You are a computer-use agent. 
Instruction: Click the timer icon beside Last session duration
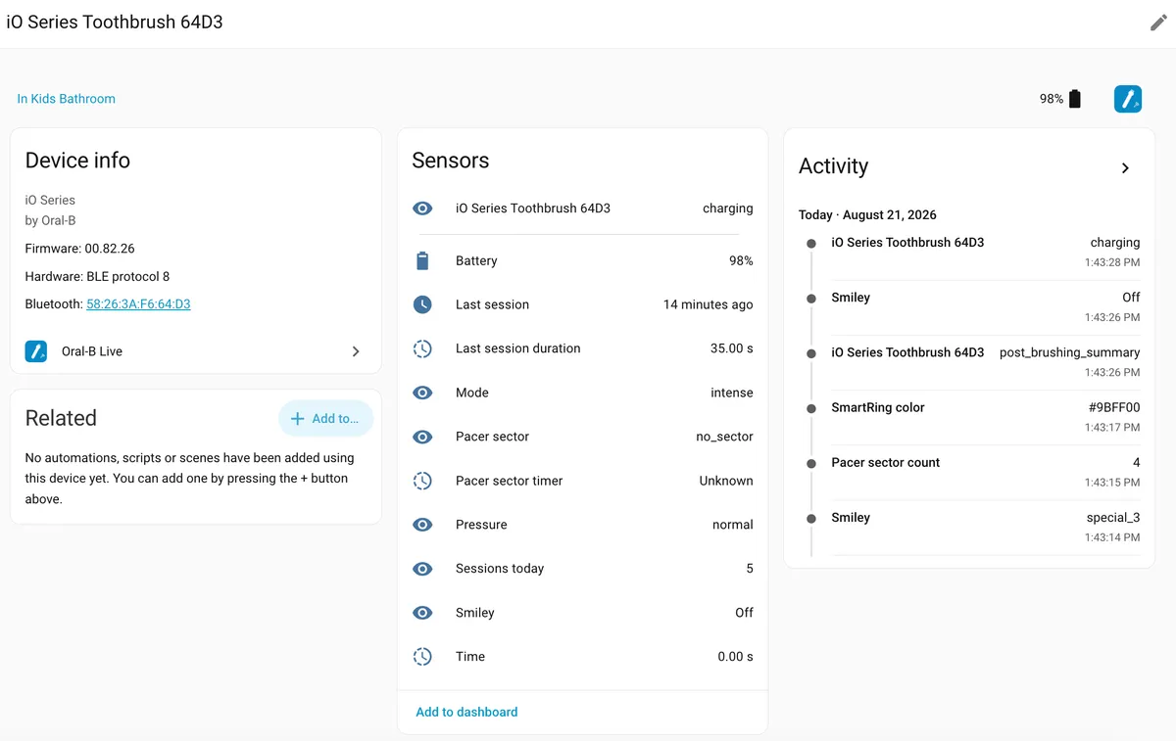(x=422, y=348)
